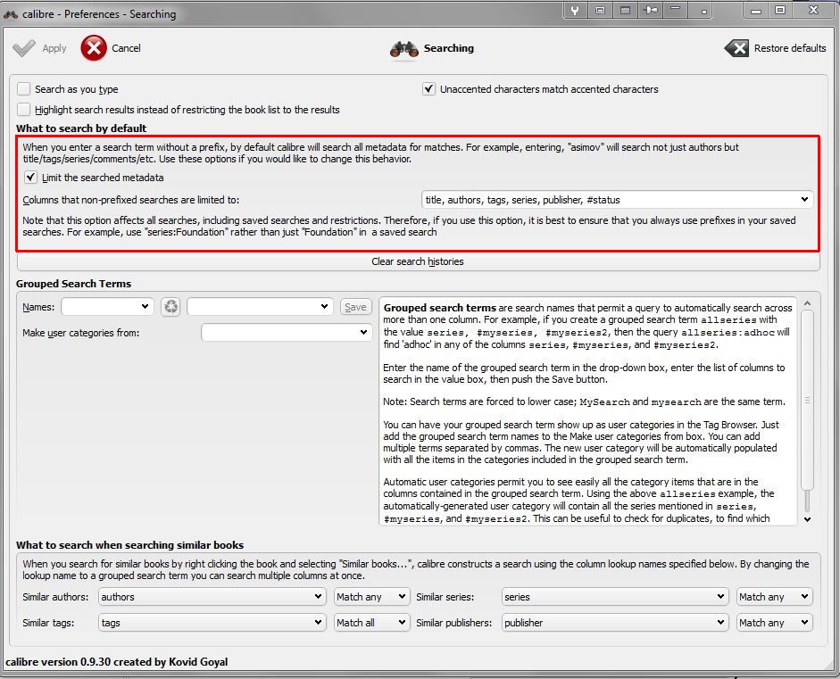Click the grouped search Save button

[x=355, y=307]
